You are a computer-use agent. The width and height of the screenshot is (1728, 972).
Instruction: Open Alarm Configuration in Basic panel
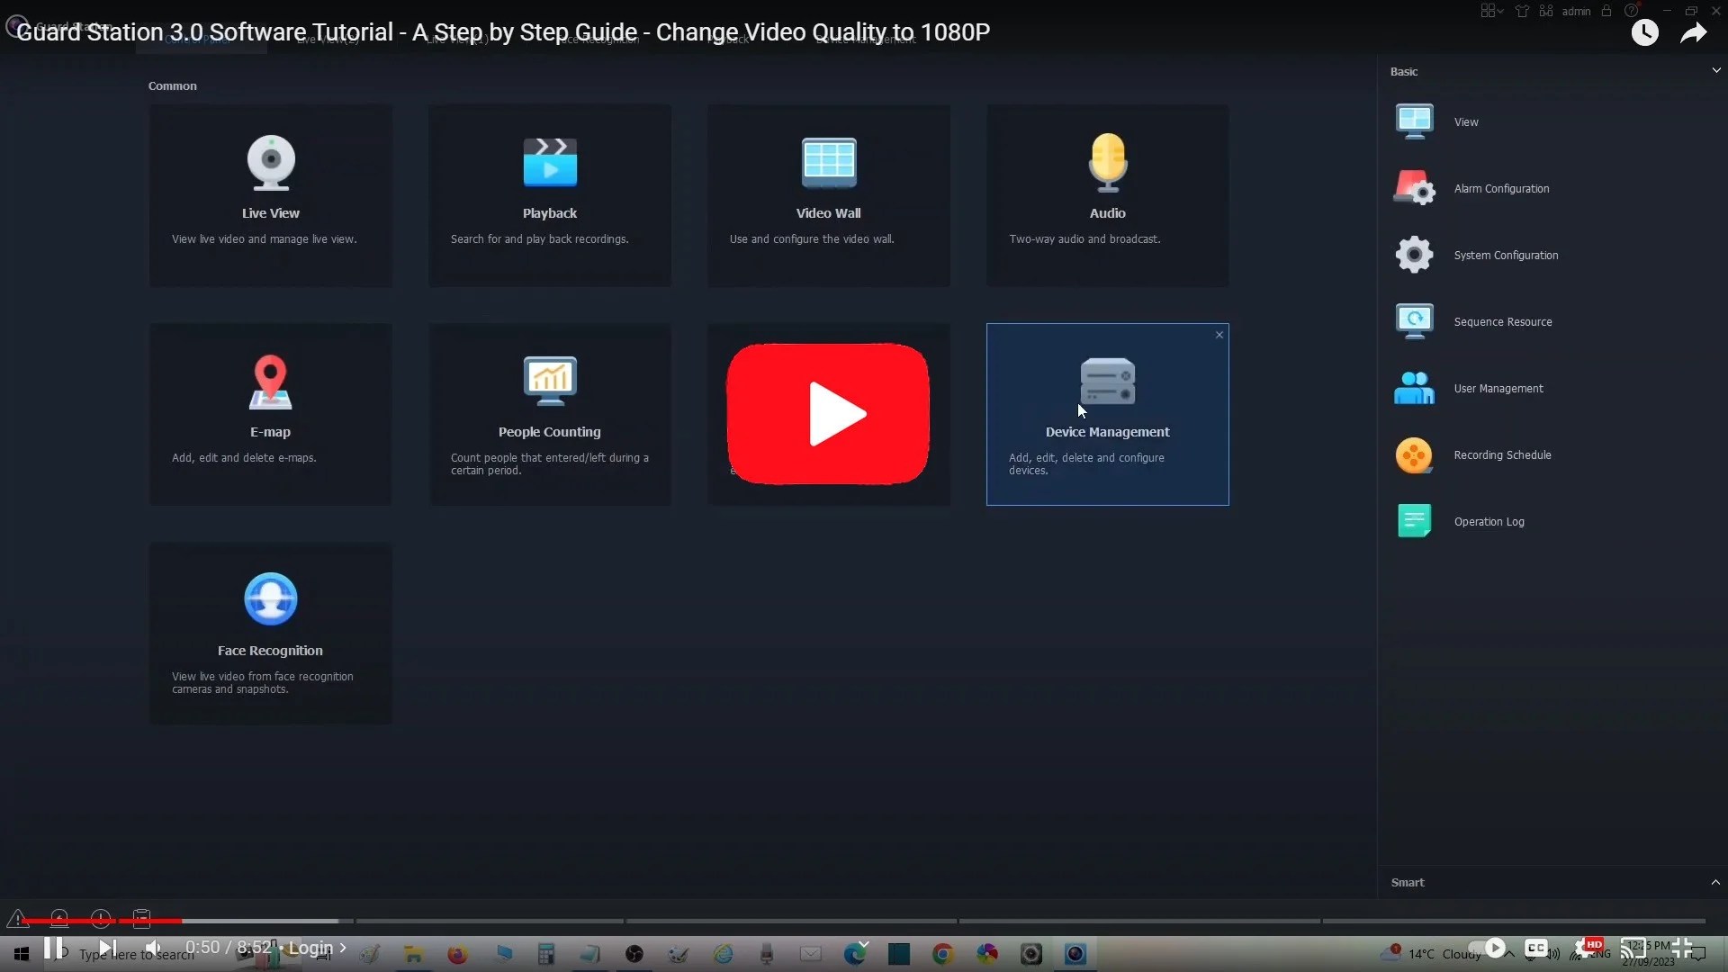(1500, 189)
